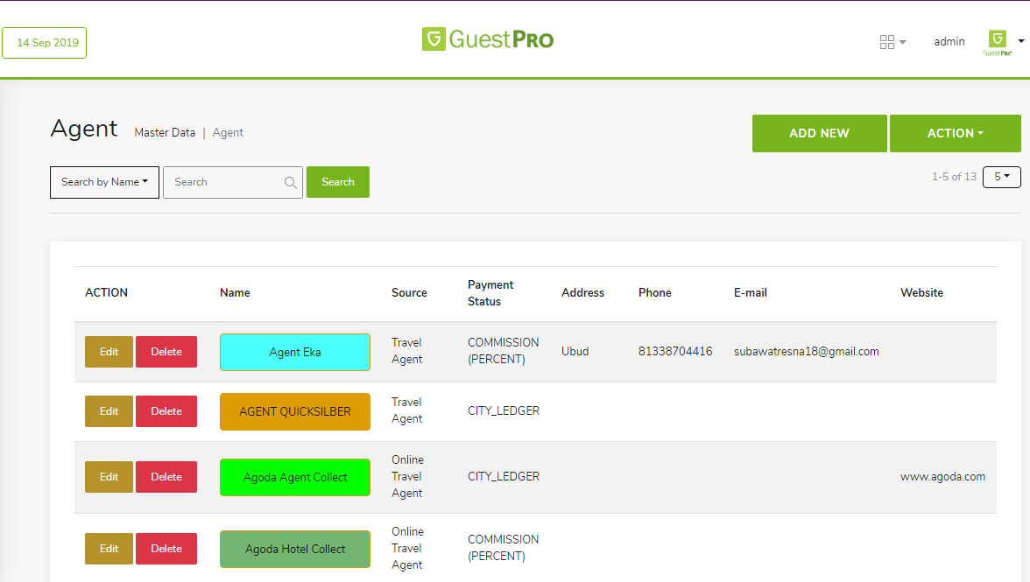
Task: Click the 14 Sep 2019 date button
Action: pyautogui.click(x=44, y=42)
